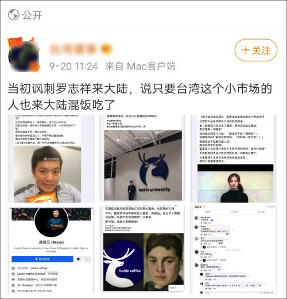The width and height of the screenshot is (287, 299).
Task: Click the globe icon beside 公开
Action: tap(13, 15)
